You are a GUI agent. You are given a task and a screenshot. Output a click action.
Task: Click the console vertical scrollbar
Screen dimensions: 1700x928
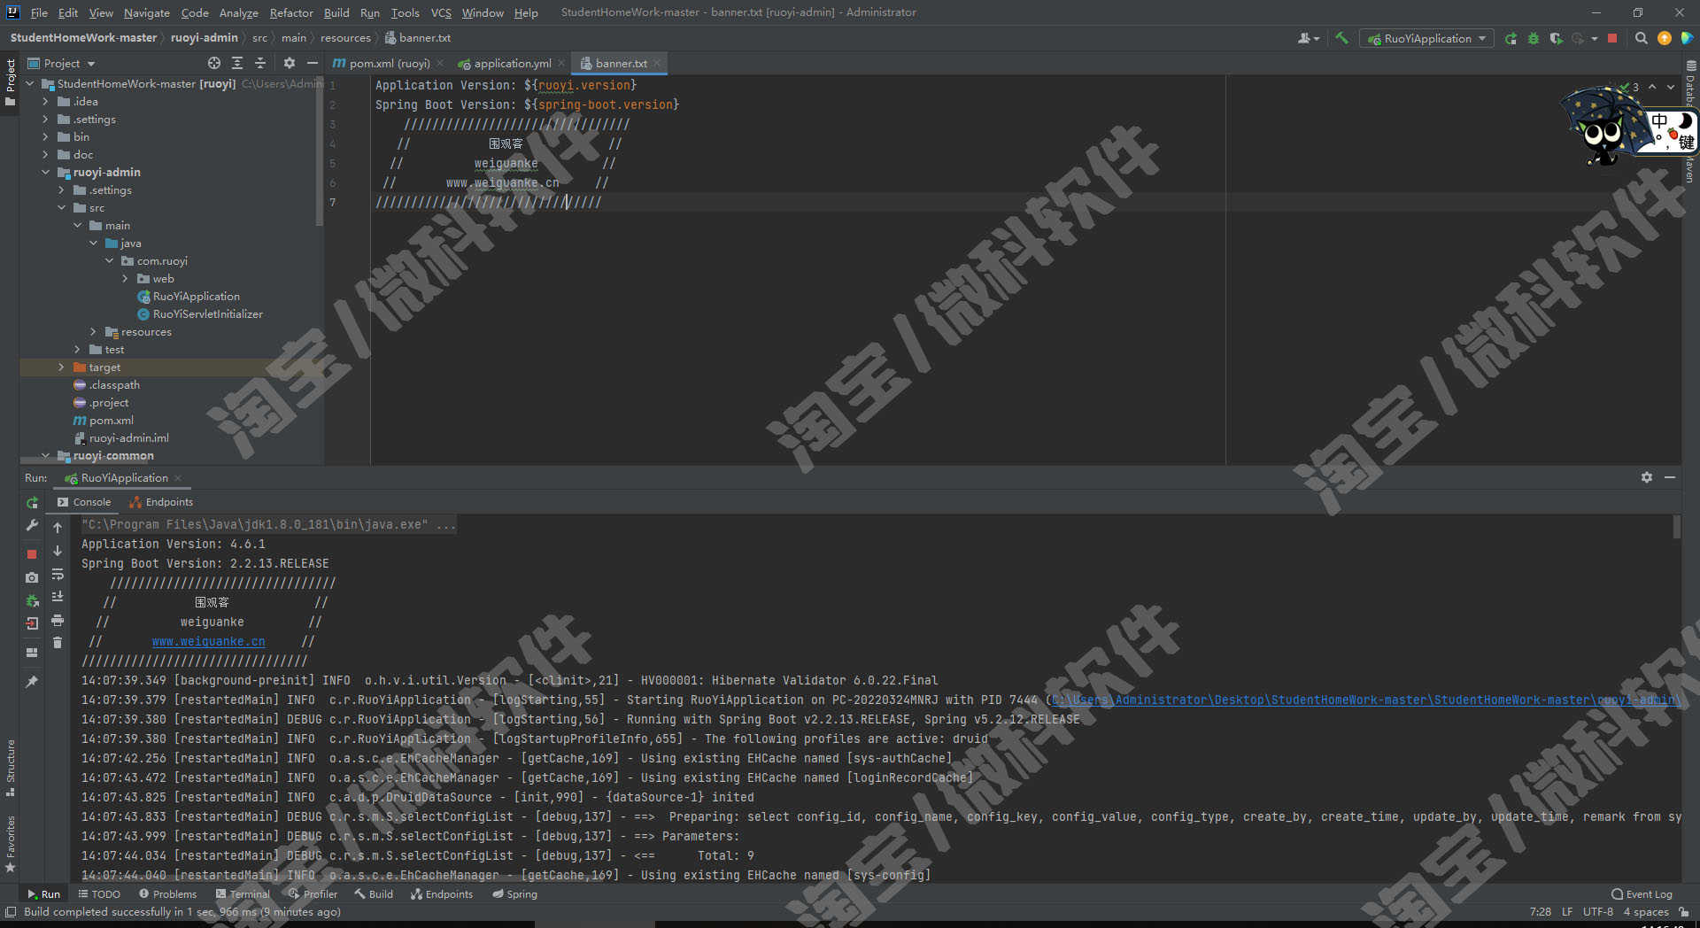coord(1676,527)
